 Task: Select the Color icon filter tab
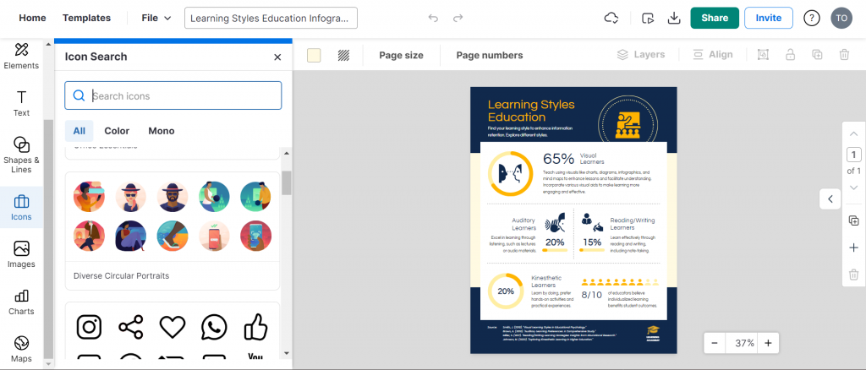tap(117, 131)
